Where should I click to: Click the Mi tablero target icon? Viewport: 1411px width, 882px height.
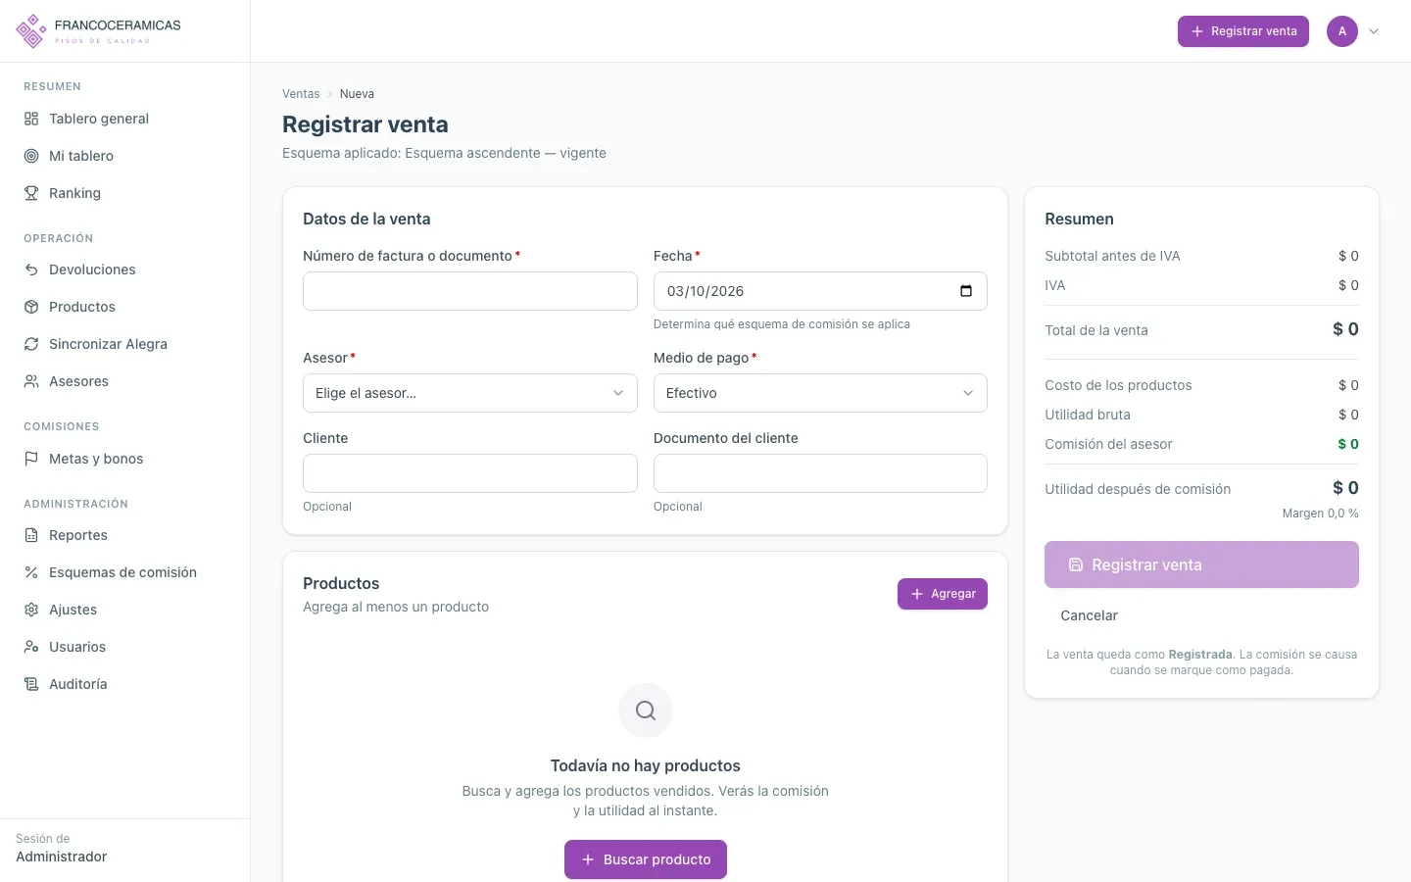tap(31, 156)
